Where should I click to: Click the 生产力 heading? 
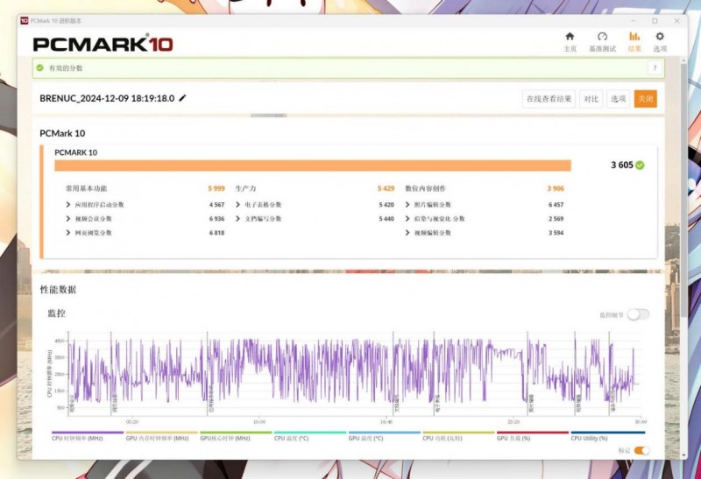coord(246,188)
